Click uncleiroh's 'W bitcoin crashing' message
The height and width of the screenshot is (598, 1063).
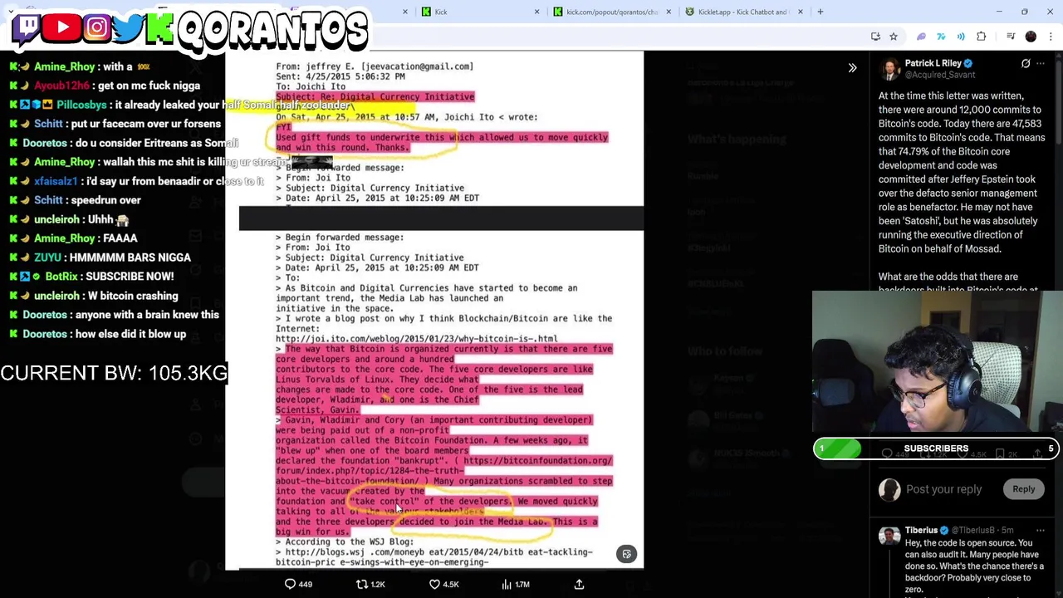pyautogui.click(x=95, y=296)
